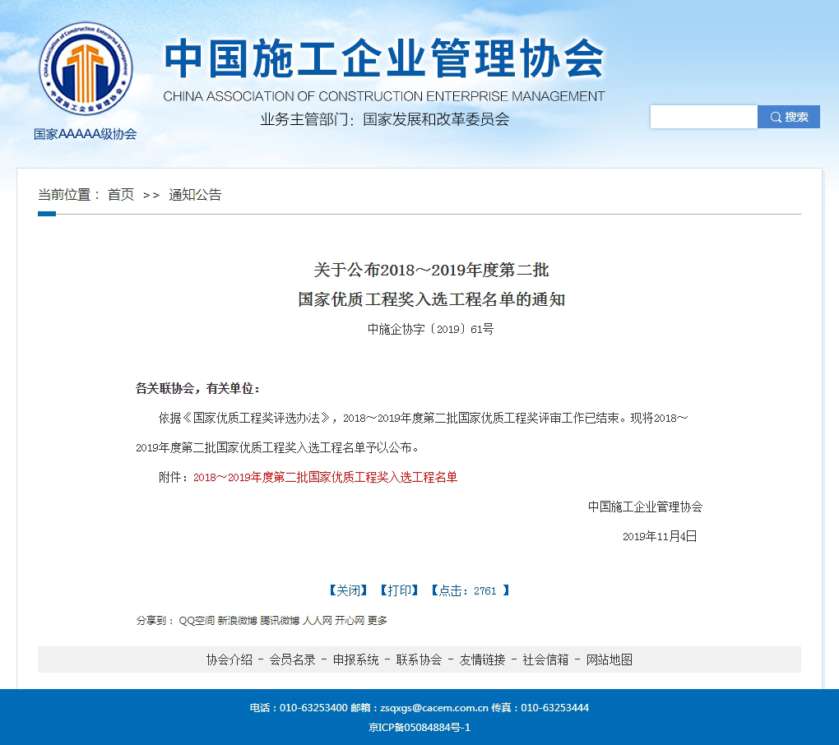Open 申报系统 footer menu item
This screenshot has height=745, width=839.
tap(356, 659)
